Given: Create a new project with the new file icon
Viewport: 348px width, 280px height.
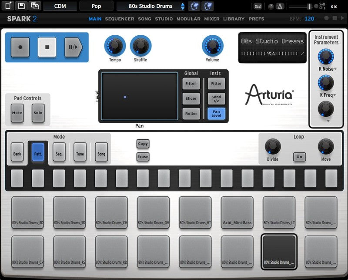Looking at the screenshot, I should (x=8, y=6).
